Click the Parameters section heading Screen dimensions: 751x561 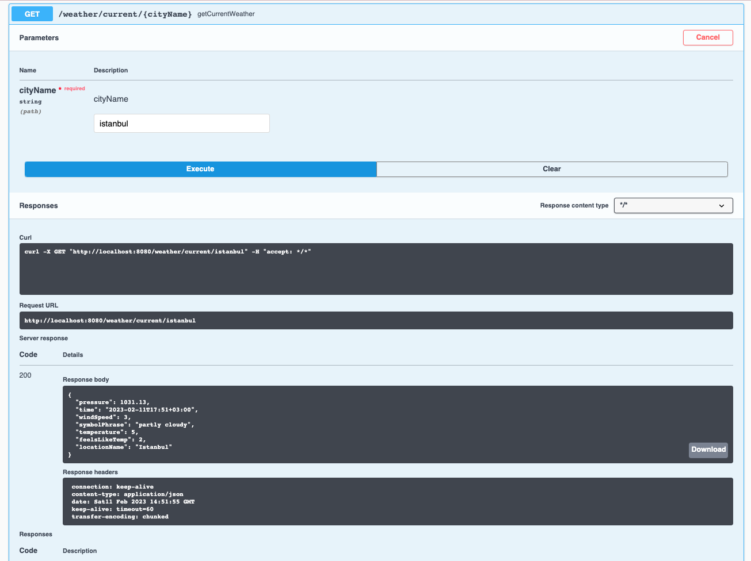(39, 38)
